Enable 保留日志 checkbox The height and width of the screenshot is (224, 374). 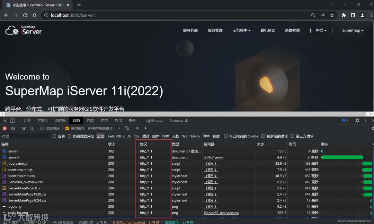(x=42, y=129)
